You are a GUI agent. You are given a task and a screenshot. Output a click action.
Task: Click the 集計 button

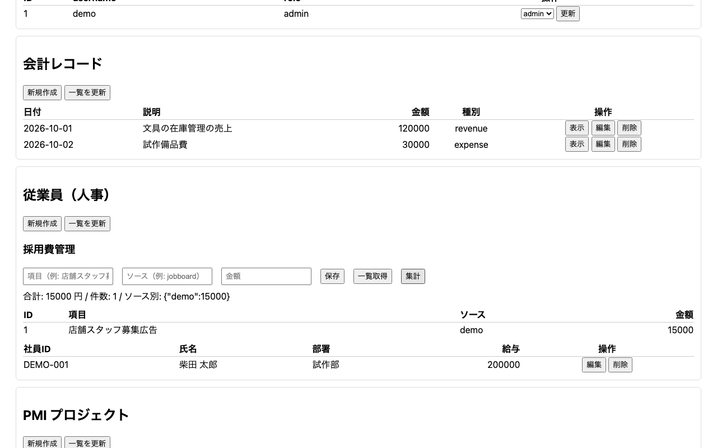click(413, 276)
